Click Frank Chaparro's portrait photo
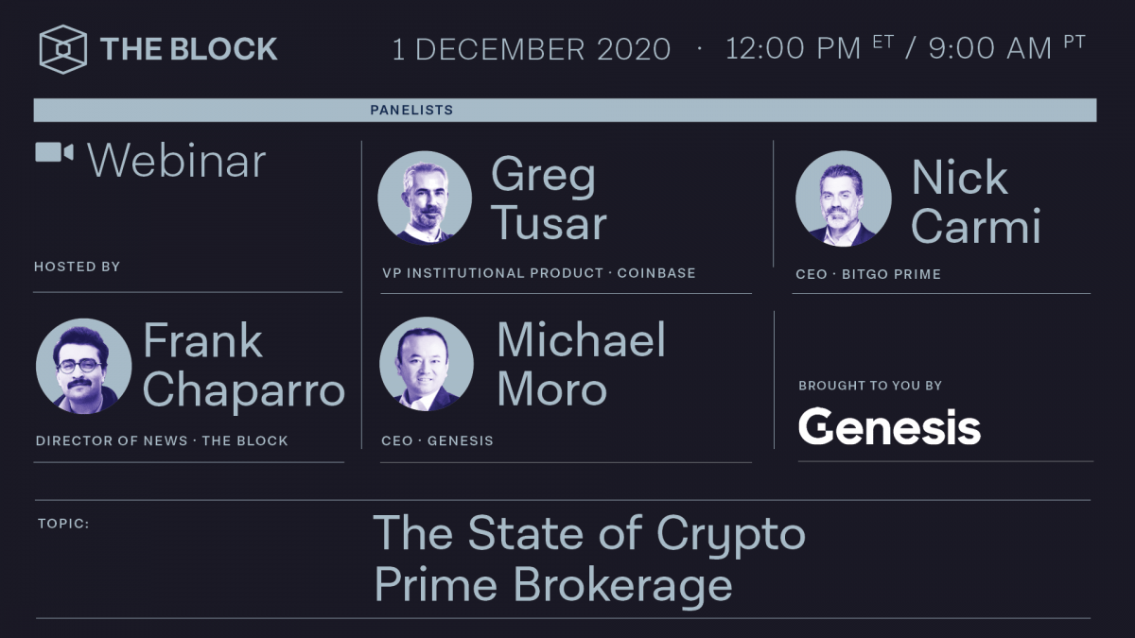The width and height of the screenshot is (1135, 638). 83,366
